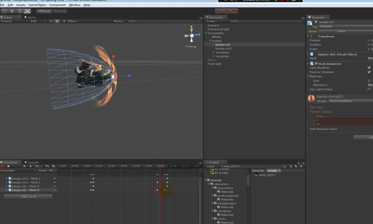Viewport: 373px width, 224px height.
Task: Open the Particles/Additive shader dropdown
Action: click(x=351, y=101)
